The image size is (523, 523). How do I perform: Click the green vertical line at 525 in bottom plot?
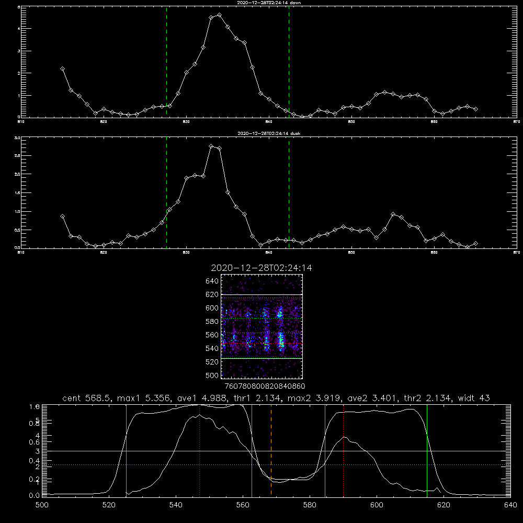tap(126, 451)
